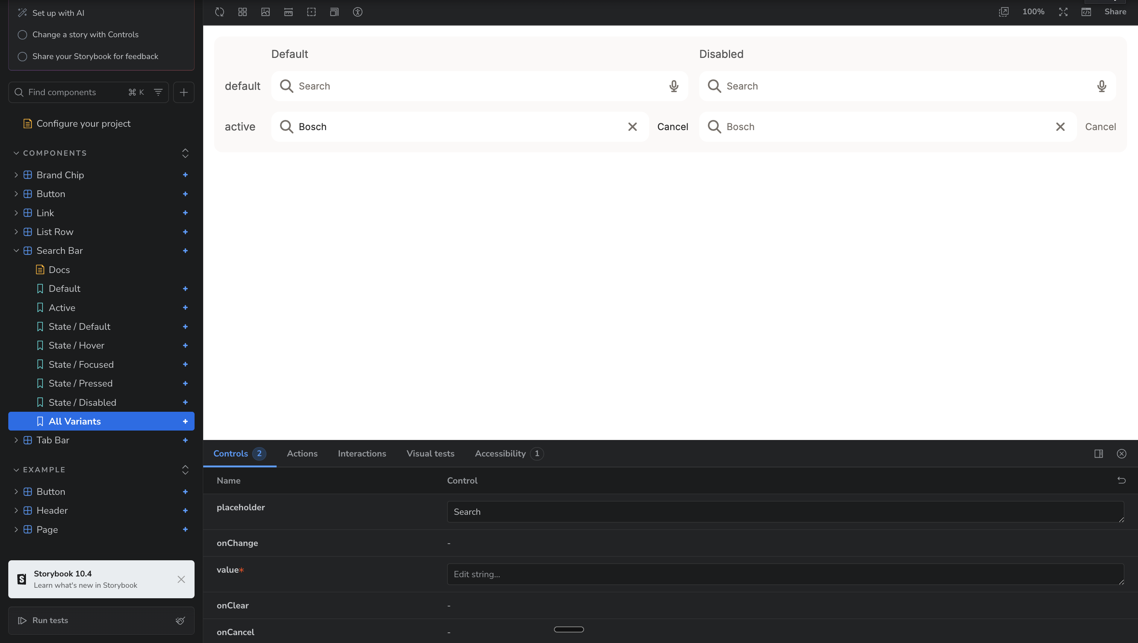
Task: Select the State / Focused story
Action: tap(81, 364)
